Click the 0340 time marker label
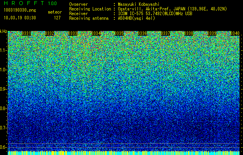 pos(235,33)
